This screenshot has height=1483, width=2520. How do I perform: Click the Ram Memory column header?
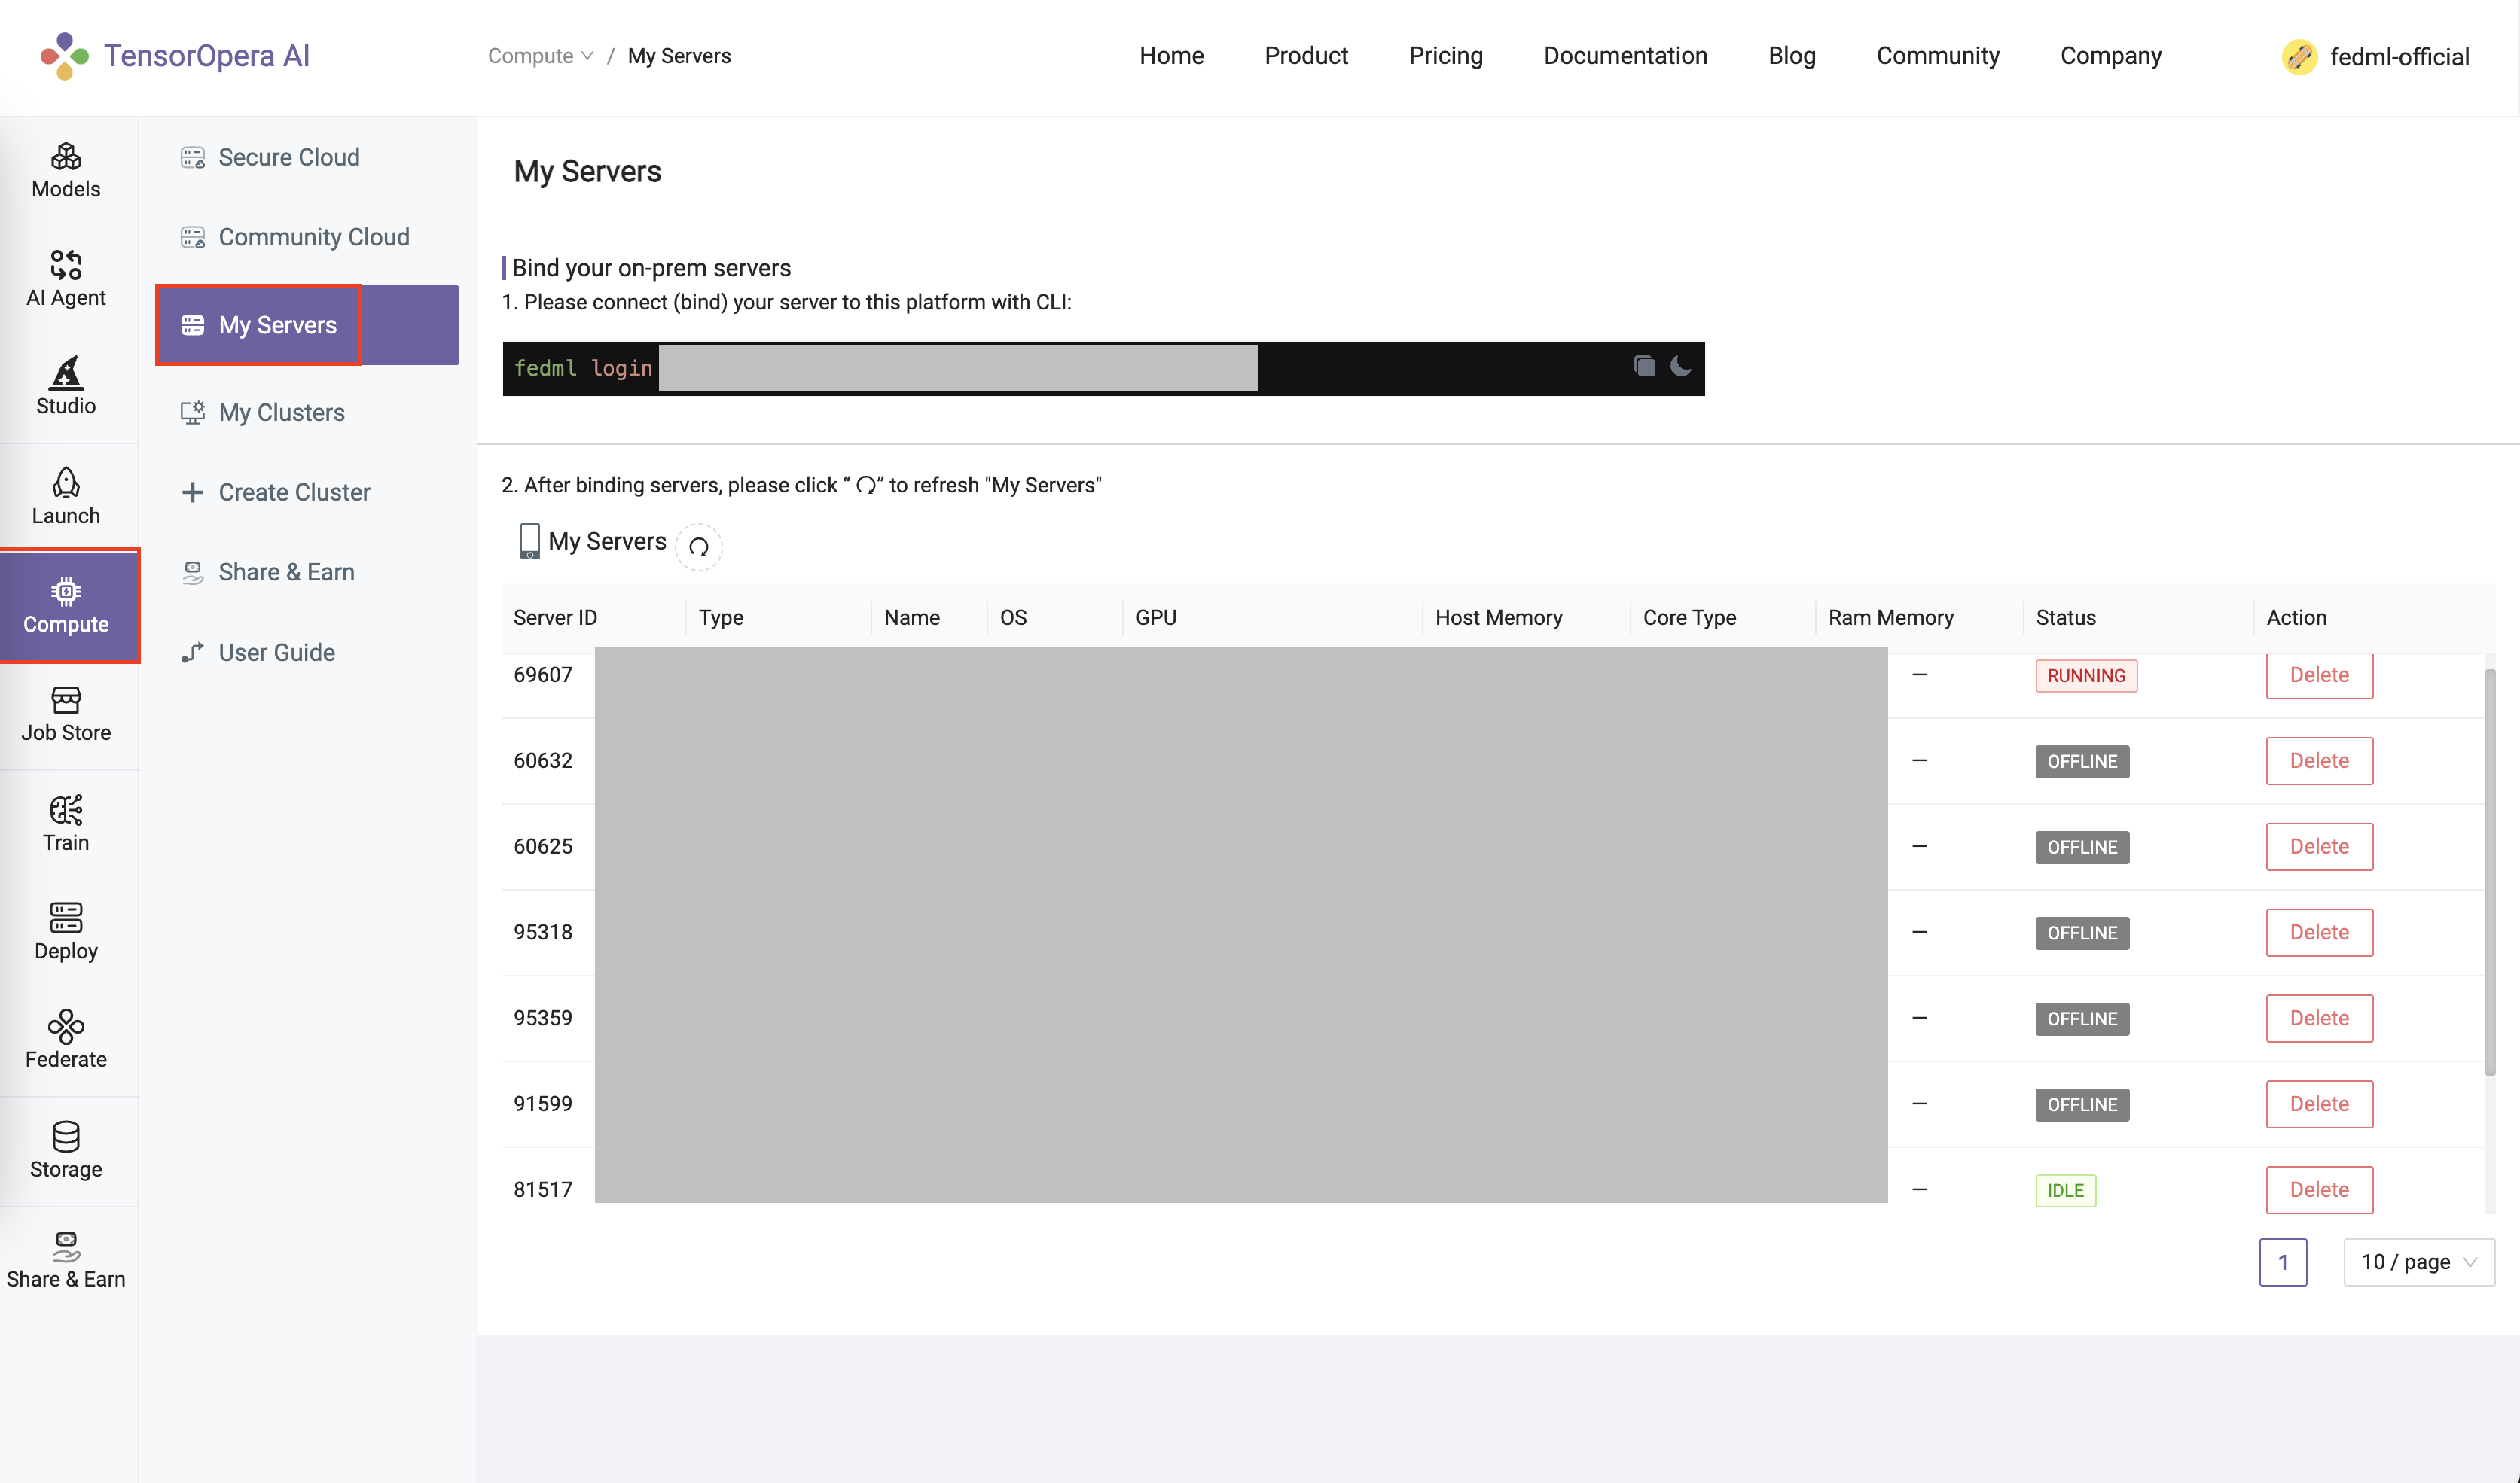(x=1890, y=617)
